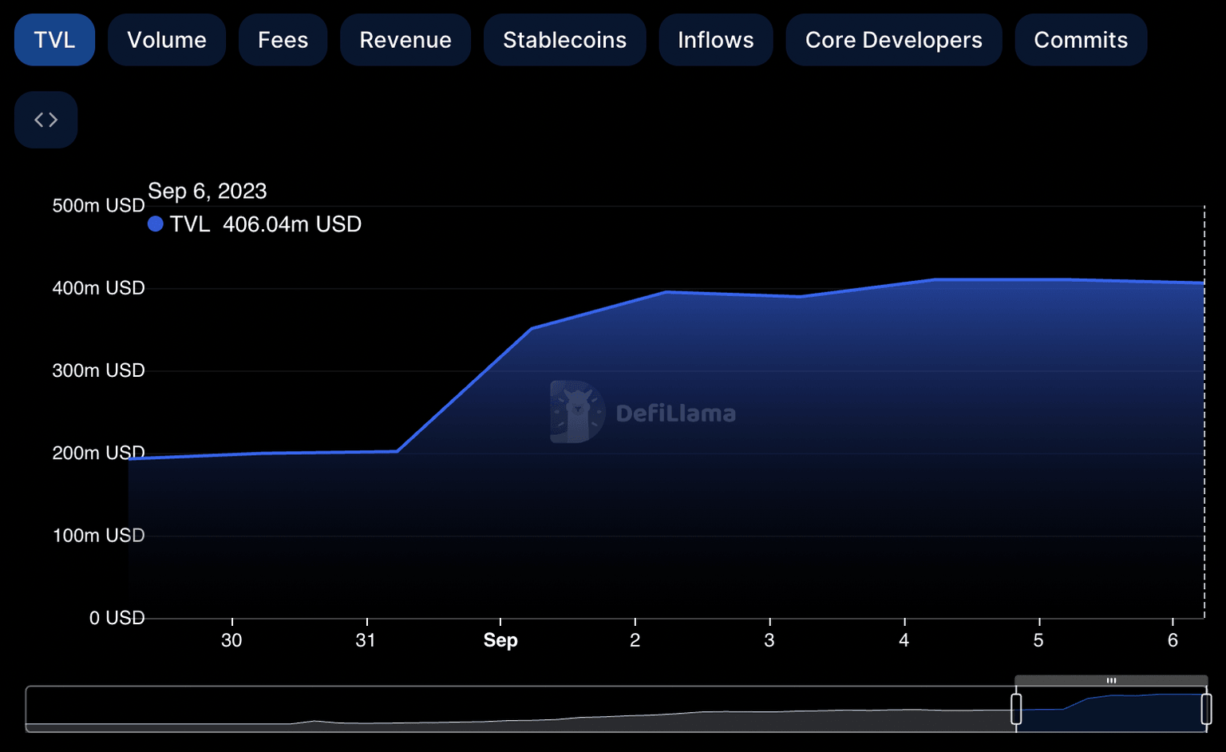Click the 'Sep' label on x-axis

click(x=500, y=640)
